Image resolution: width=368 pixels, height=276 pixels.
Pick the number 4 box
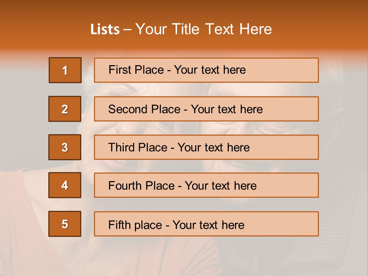65,185
